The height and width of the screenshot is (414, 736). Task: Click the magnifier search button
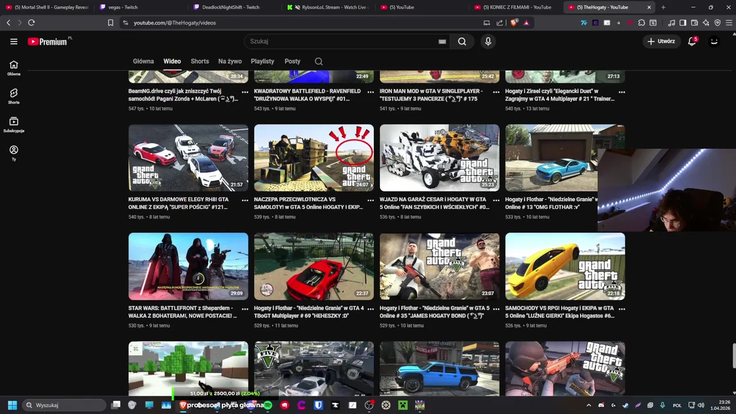click(462, 41)
